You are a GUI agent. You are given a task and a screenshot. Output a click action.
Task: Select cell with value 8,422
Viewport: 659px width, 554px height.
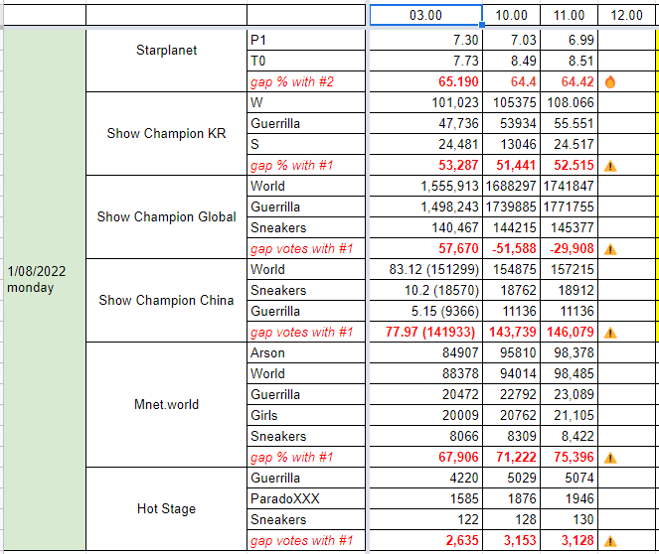point(569,436)
